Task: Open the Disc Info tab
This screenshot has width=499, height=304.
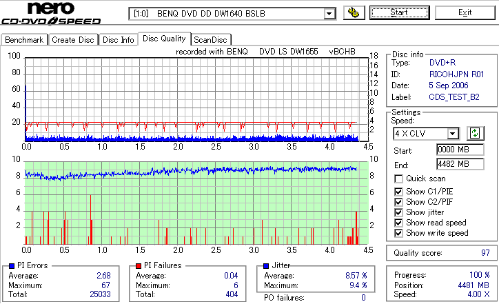Action: (118, 40)
